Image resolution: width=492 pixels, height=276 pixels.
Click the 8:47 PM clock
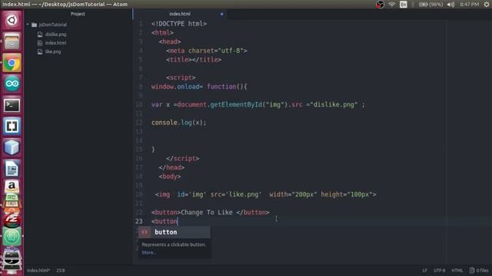coord(469,5)
